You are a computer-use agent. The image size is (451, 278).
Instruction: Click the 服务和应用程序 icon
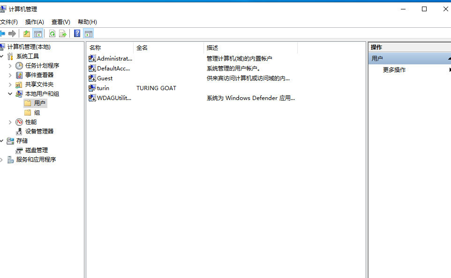10,160
